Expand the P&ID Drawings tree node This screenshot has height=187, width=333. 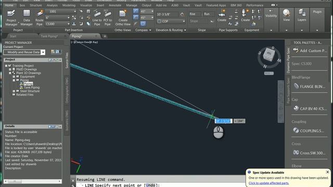coord(10,69)
